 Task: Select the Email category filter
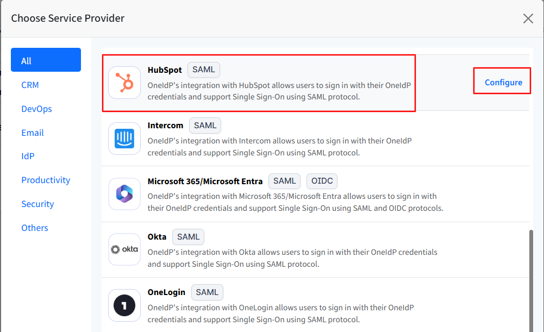point(33,133)
